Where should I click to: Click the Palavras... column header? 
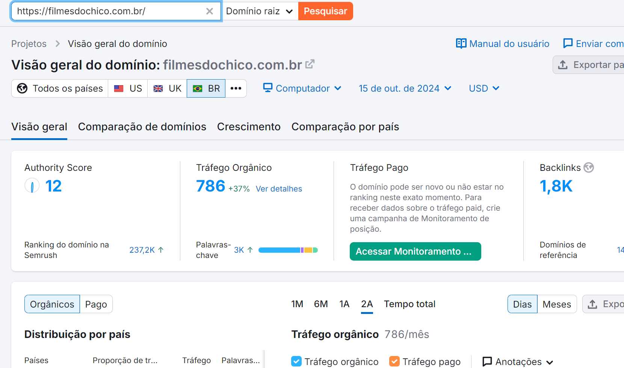point(241,360)
